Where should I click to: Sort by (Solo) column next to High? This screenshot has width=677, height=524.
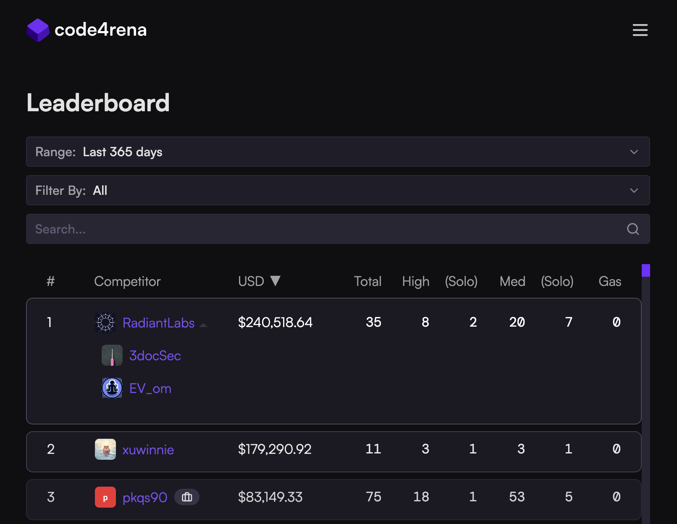461,281
